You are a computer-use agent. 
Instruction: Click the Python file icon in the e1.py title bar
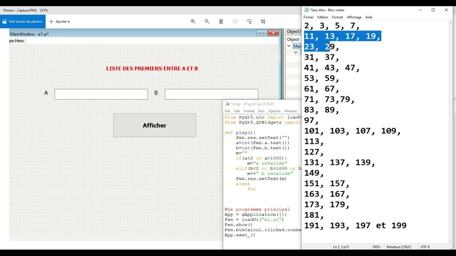[x=227, y=104]
